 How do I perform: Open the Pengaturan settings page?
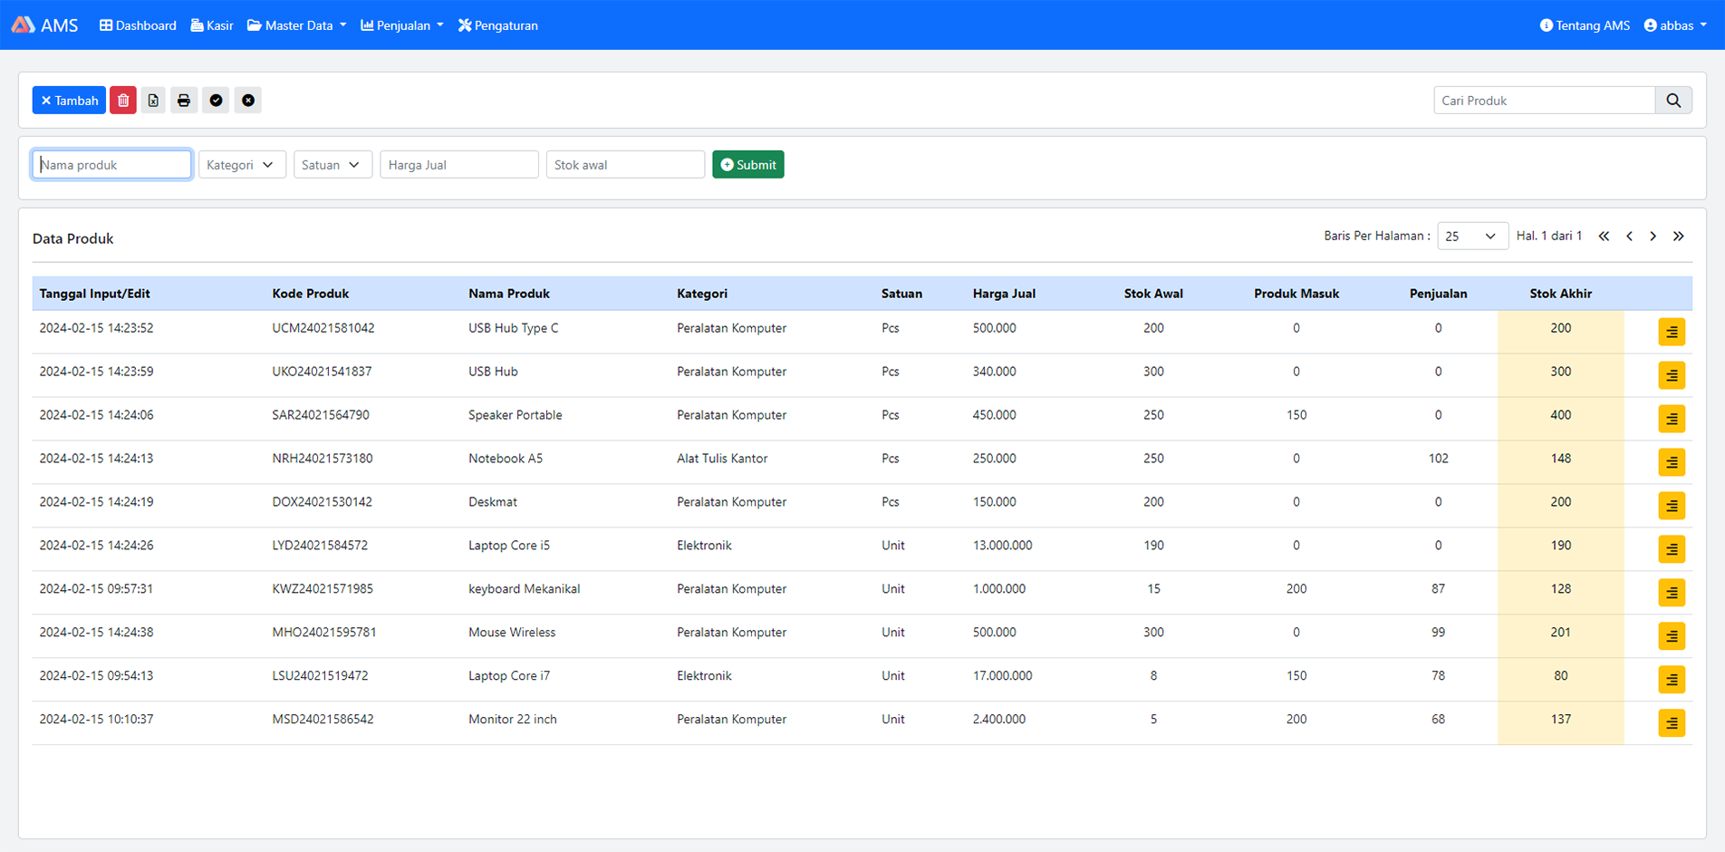click(x=498, y=25)
